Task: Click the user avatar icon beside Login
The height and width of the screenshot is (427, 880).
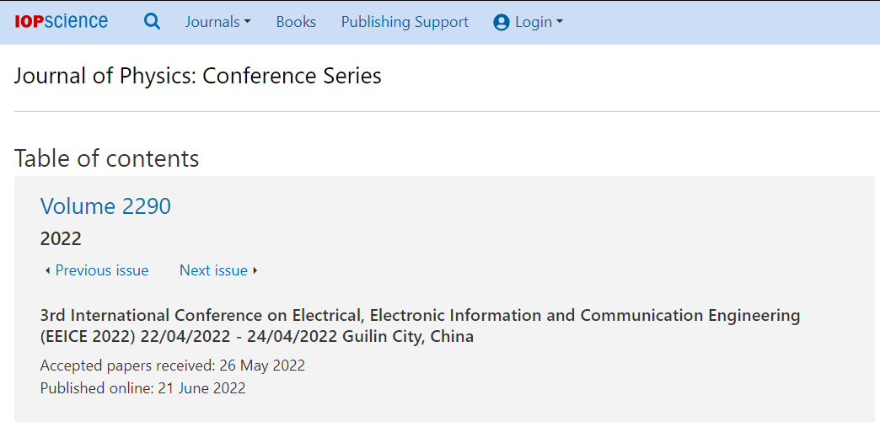Action: (502, 23)
